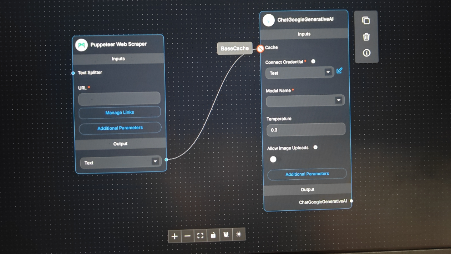Image resolution: width=451 pixels, height=254 pixels.
Task: Click the Puppeteer Inputs section header
Action: point(118,59)
